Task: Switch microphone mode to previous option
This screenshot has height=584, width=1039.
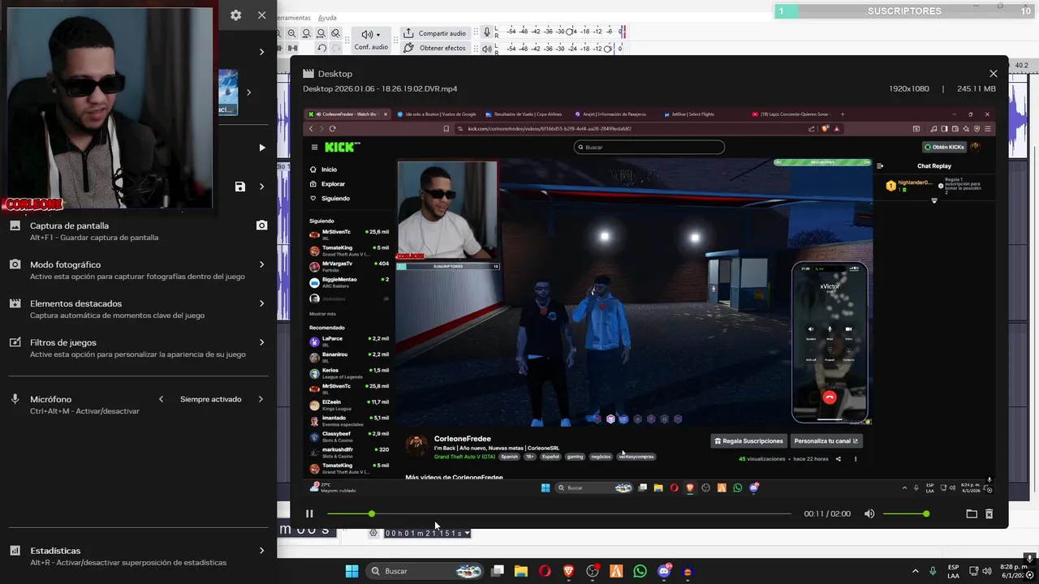Action: 161,399
